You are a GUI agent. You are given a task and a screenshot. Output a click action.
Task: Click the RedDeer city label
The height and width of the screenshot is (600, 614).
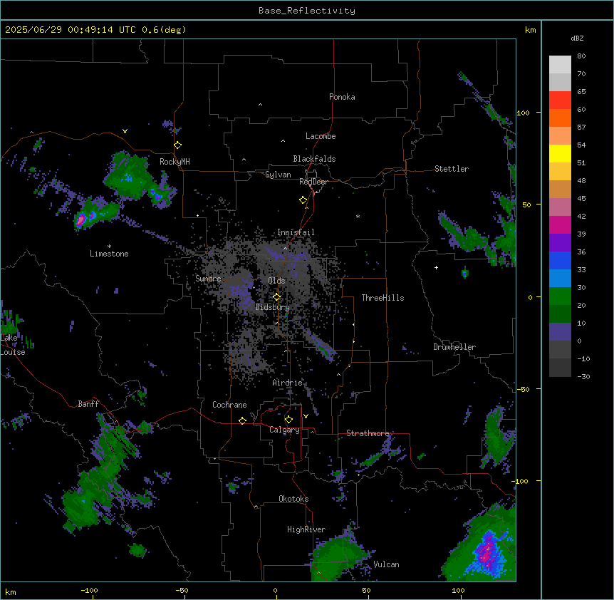pos(313,182)
